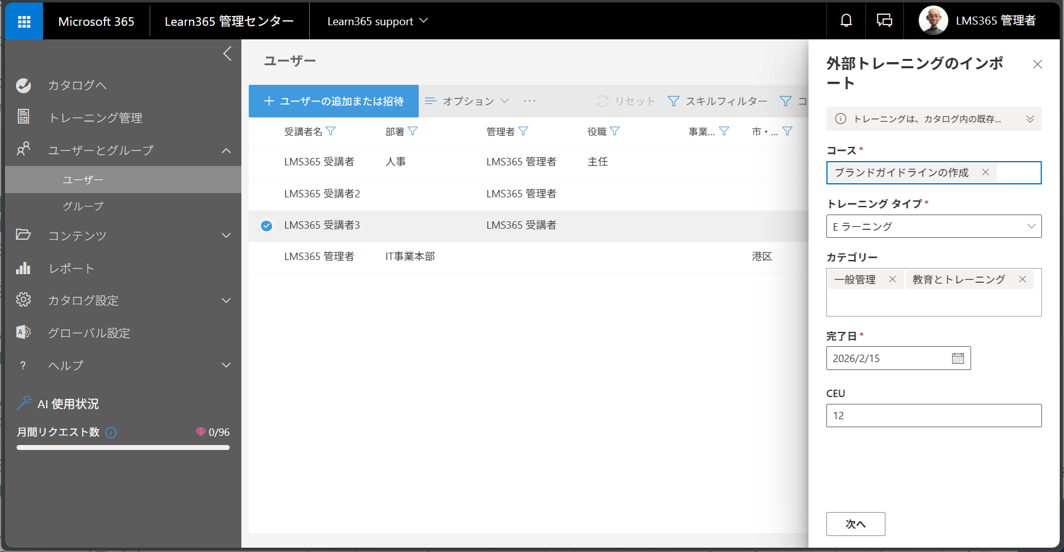
Task: Click the 主任 role cell
Action: pyautogui.click(x=597, y=162)
